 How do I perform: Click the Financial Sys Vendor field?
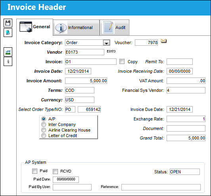(x=186, y=90)
